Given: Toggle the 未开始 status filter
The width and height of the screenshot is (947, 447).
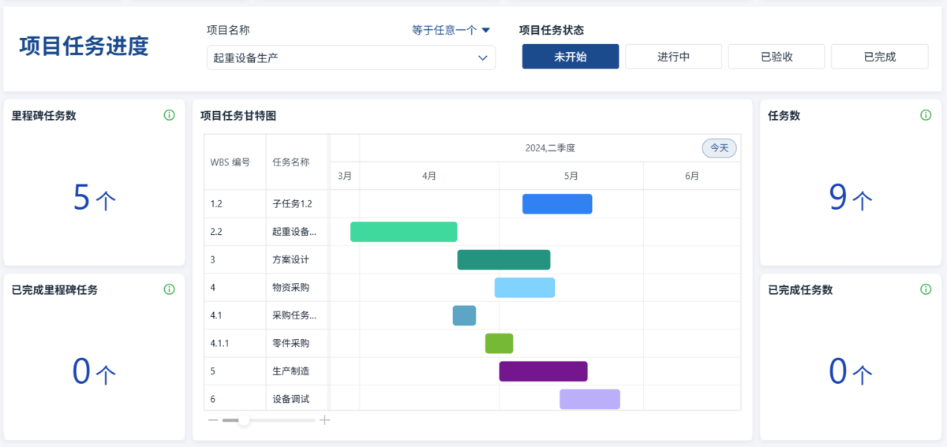Looking at the screenshot, I should pyautogui.click(x=570, y=57).
